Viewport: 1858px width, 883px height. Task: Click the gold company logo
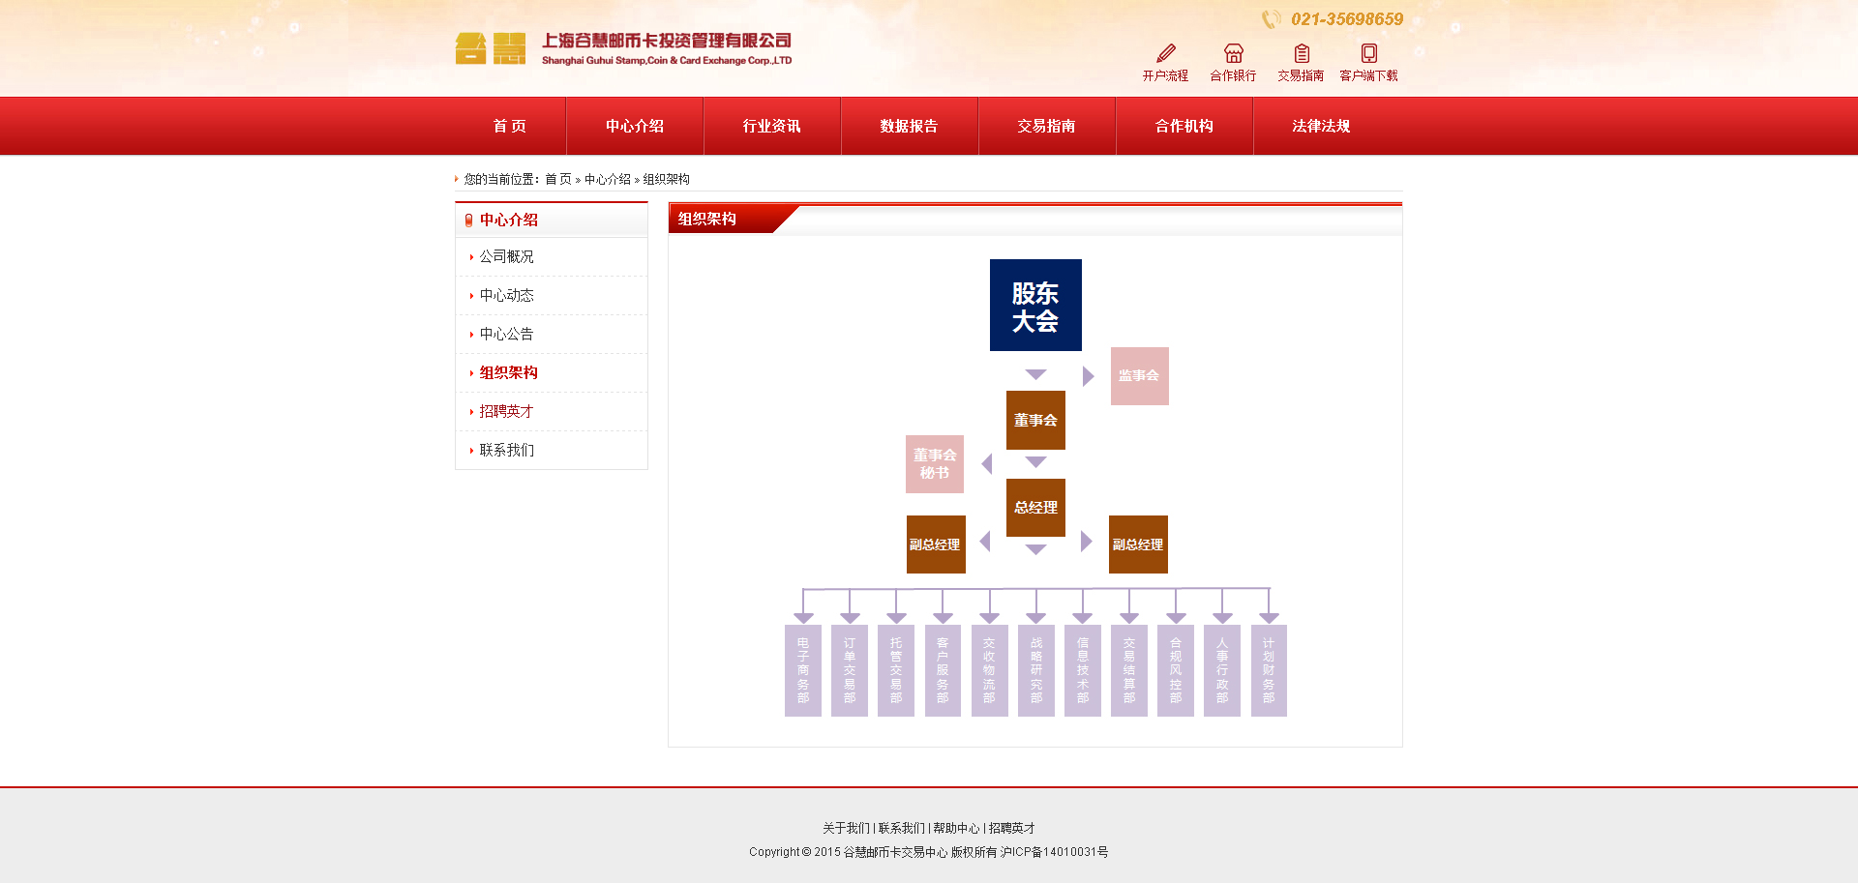coord(491,48)
